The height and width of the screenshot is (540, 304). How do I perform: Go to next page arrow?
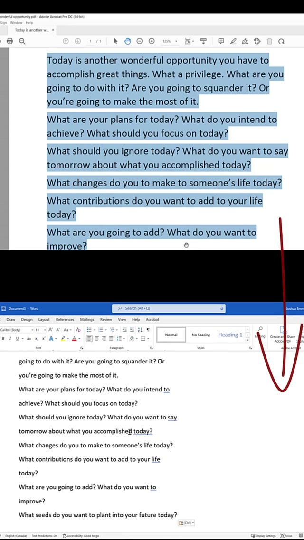point(78,41)
